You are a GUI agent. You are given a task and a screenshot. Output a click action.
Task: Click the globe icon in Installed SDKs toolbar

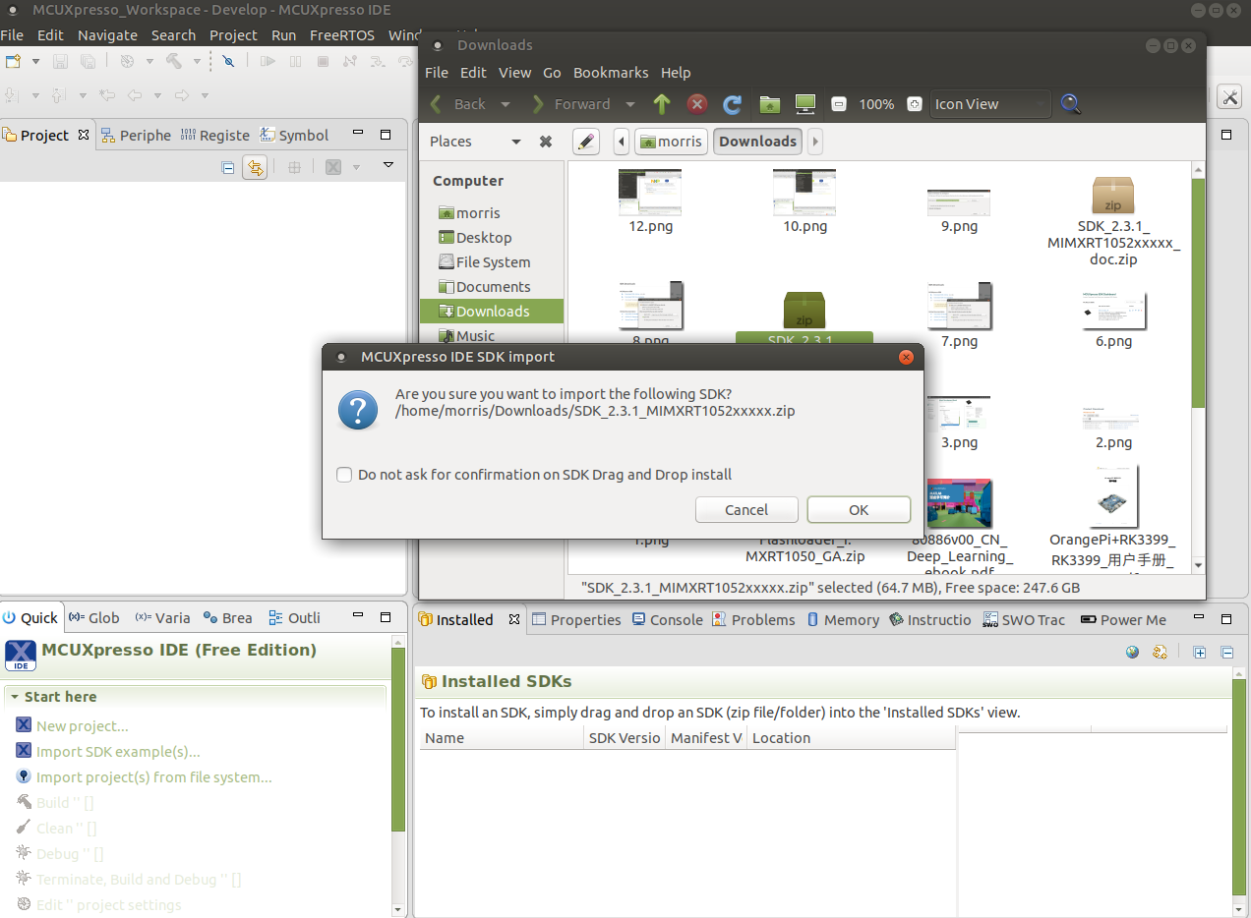1133,652
